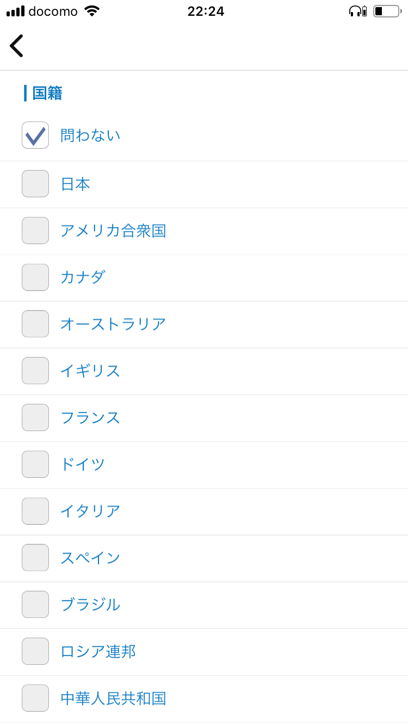
Task: Check the 日本 checkbox
Action: (35, 184)
